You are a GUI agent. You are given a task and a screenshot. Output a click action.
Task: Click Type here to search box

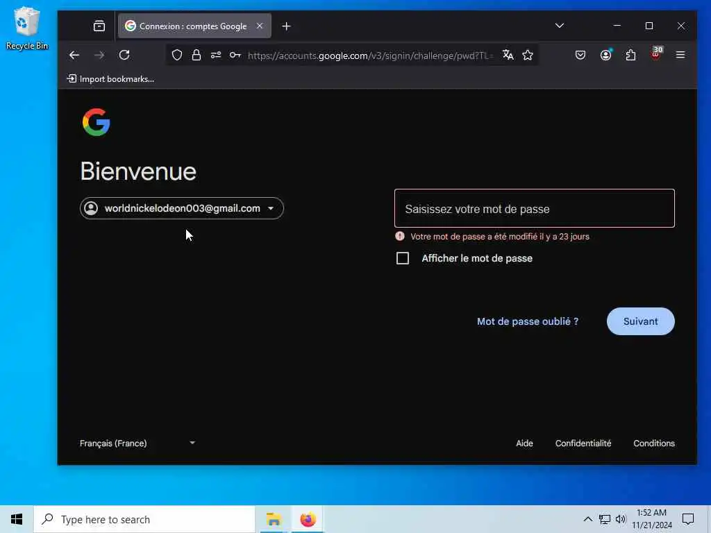(144, 519)
